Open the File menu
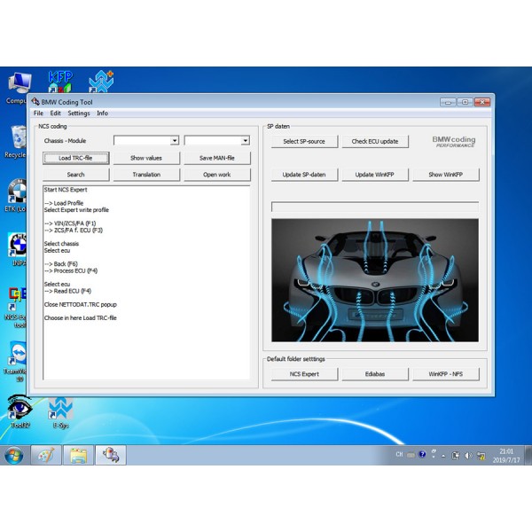This screenshot has height=532, width=532. click(38, 113)
